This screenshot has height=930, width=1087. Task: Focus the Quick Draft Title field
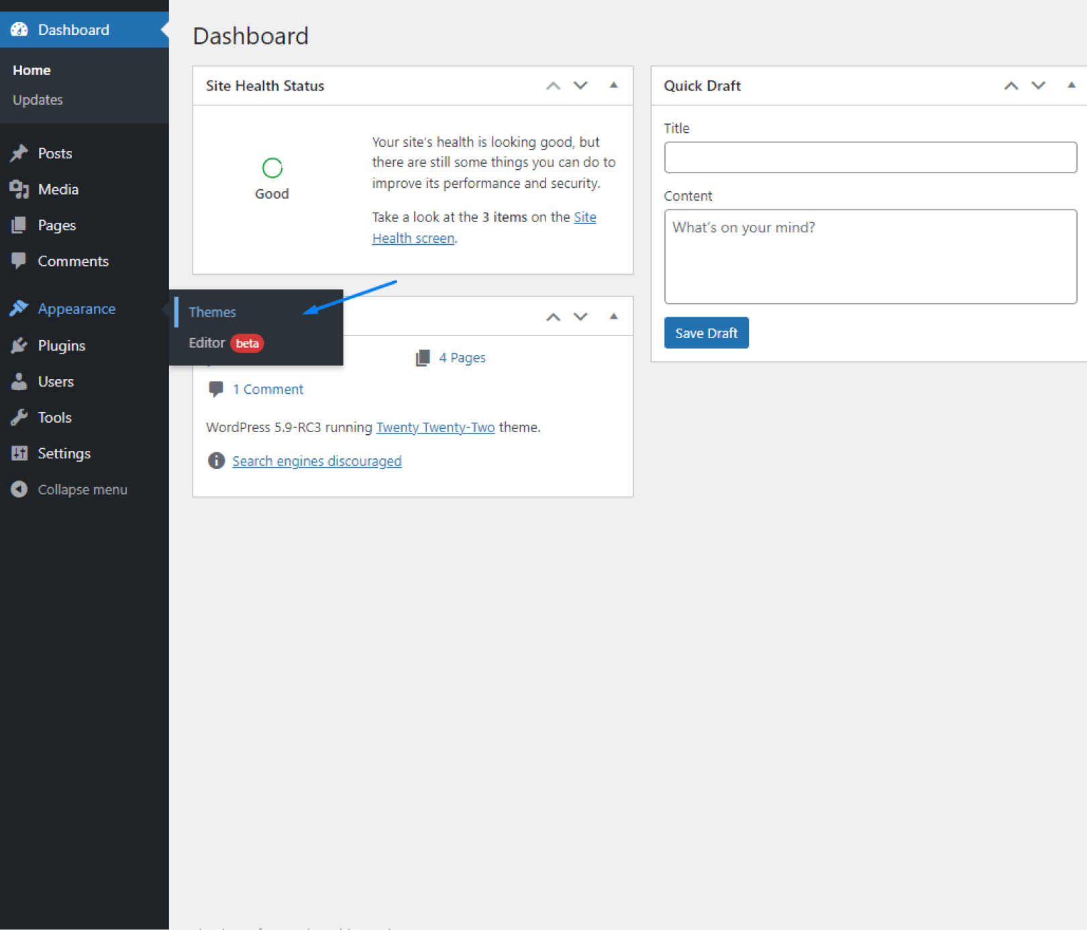coord(870,158)
